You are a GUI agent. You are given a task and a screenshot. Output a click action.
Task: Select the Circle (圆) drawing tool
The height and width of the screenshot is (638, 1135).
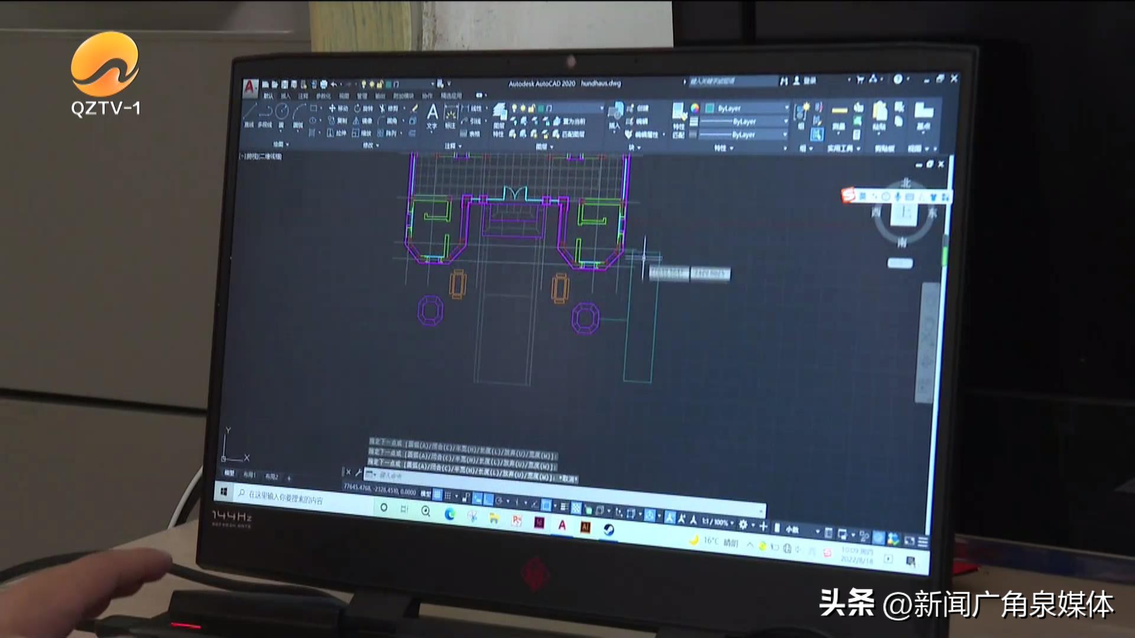(282, 111)
